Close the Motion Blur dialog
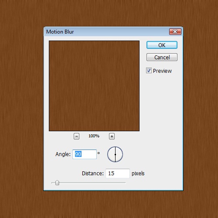Screen dimensions: 218x218 (175, 32)
